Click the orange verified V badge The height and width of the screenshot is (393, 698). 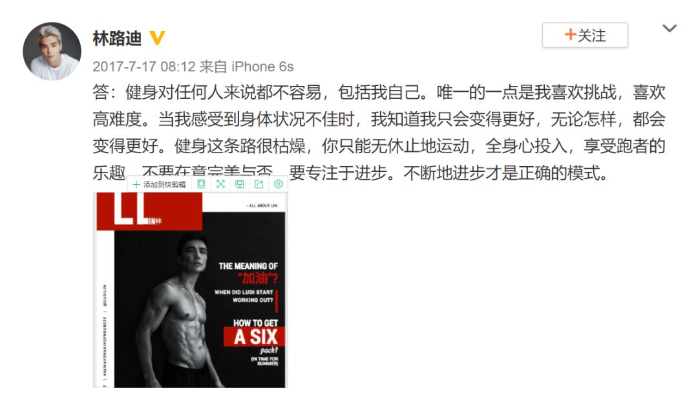click(156, 38)
